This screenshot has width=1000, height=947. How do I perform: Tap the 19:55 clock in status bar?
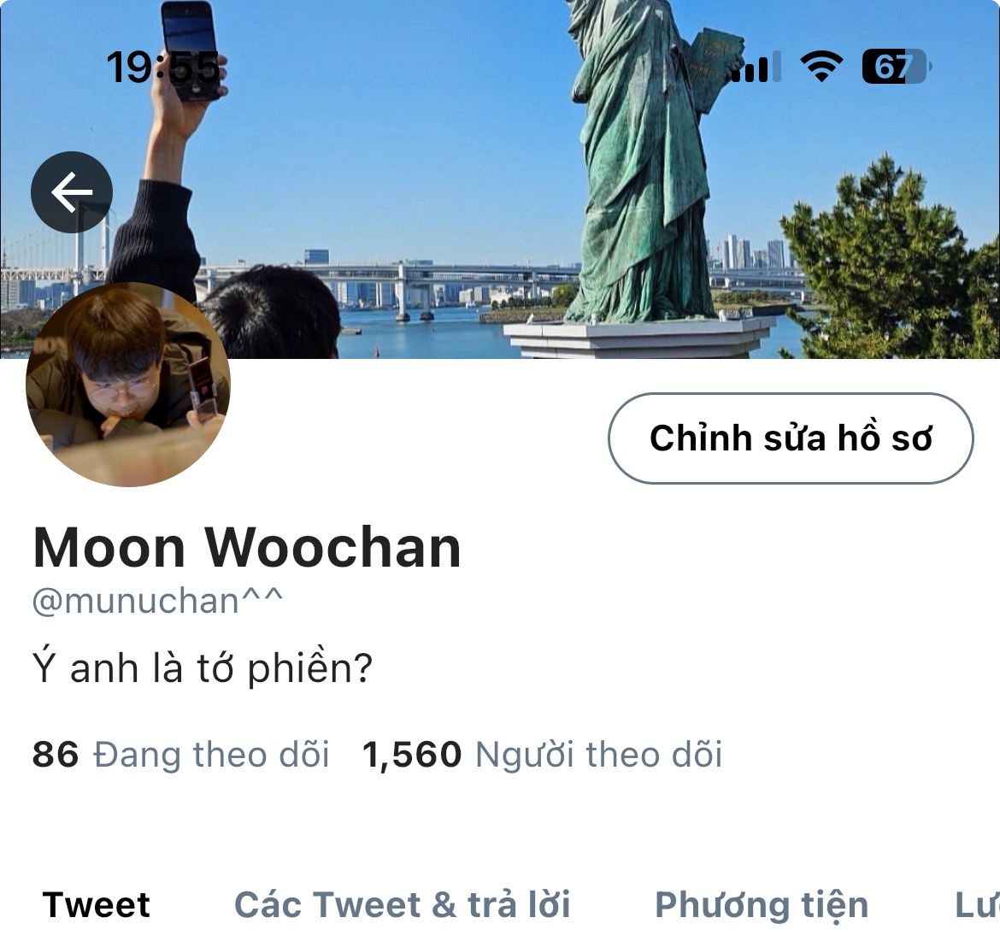[163, 67]
